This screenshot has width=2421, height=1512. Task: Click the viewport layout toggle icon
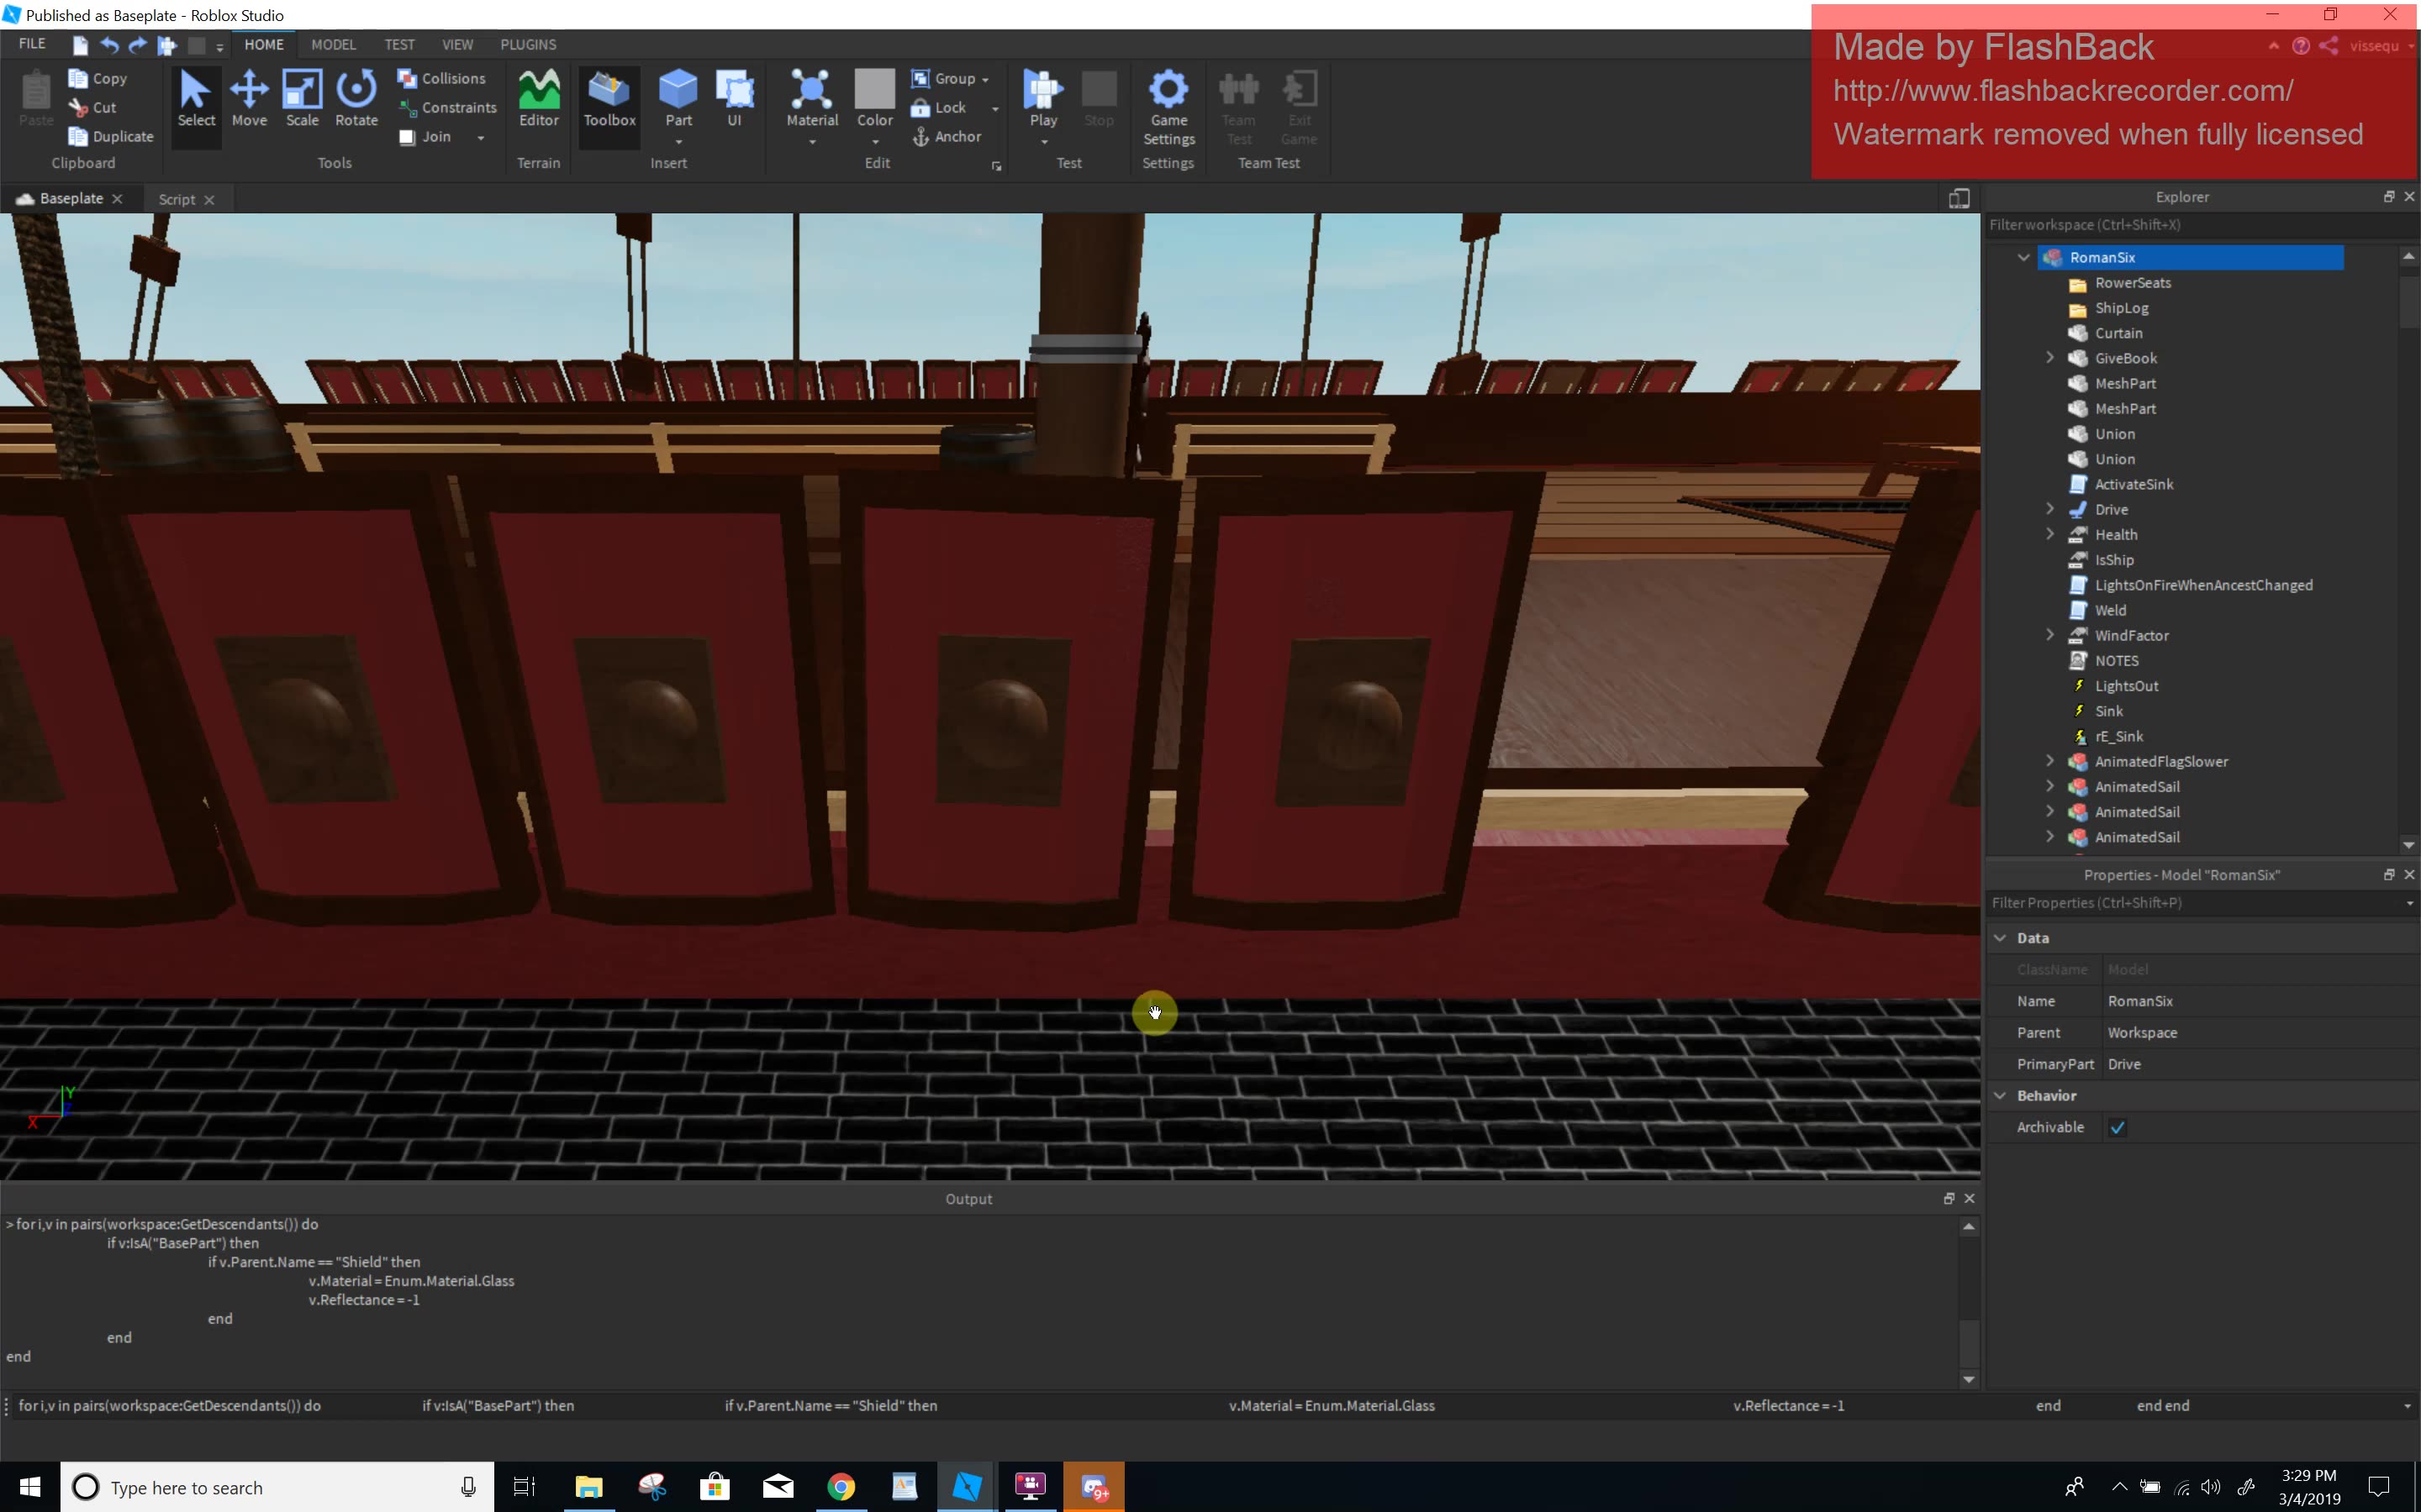(x=1959, y=198)
